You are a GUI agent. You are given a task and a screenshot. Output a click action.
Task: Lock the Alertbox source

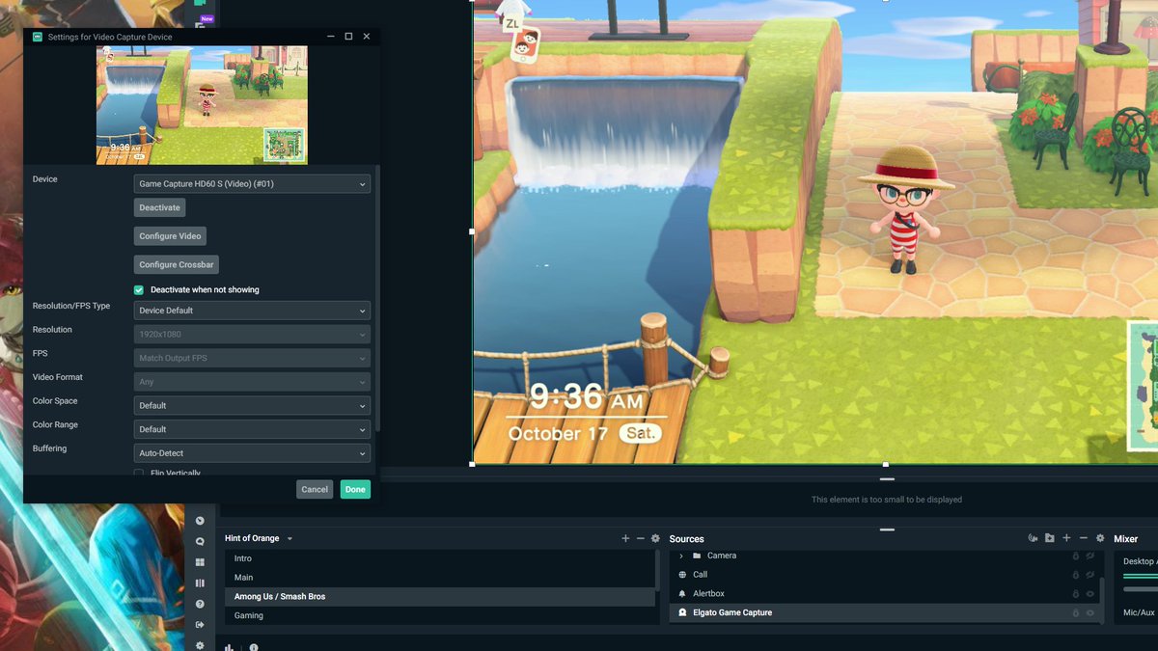(x=1076, y=594)
